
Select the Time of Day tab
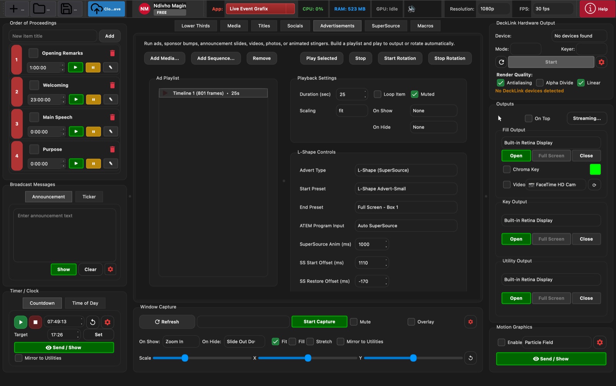[x=85, y=303]
